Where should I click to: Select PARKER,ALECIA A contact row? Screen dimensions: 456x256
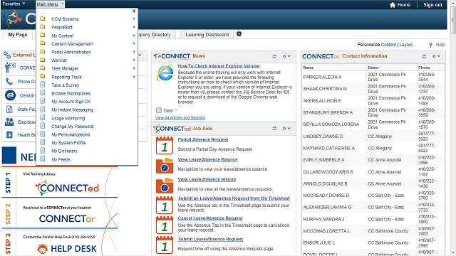coord(373,77)
